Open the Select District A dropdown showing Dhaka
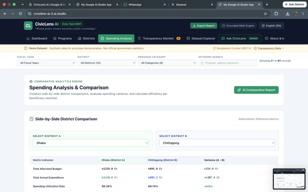This screenshot has height=192, width=308. click(91, 143)
